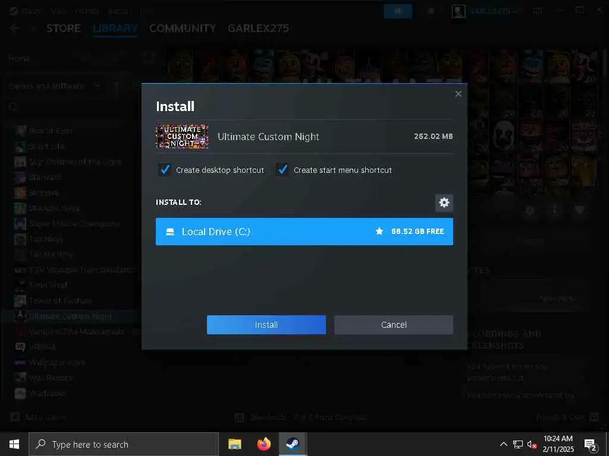Select War Robots in library list
The width and height of the screenshot is (609, 456).
point(51,378)
